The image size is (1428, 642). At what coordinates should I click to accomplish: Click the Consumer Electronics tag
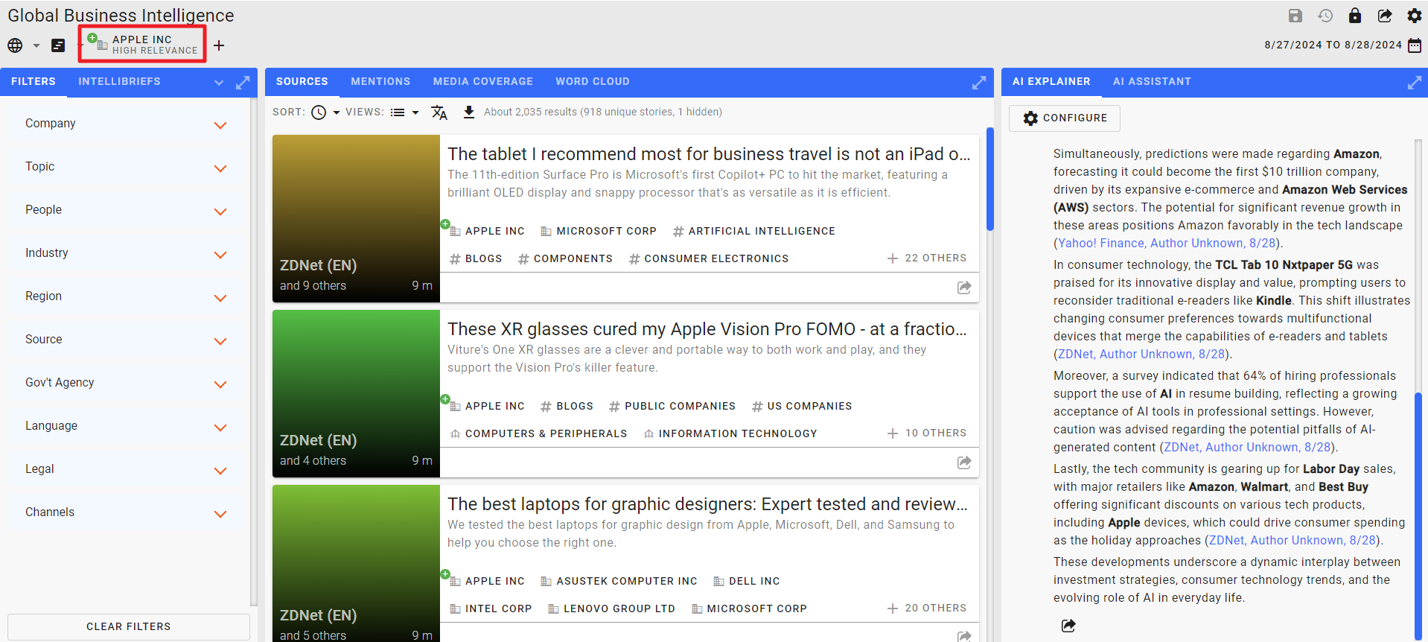pos(709,258)
